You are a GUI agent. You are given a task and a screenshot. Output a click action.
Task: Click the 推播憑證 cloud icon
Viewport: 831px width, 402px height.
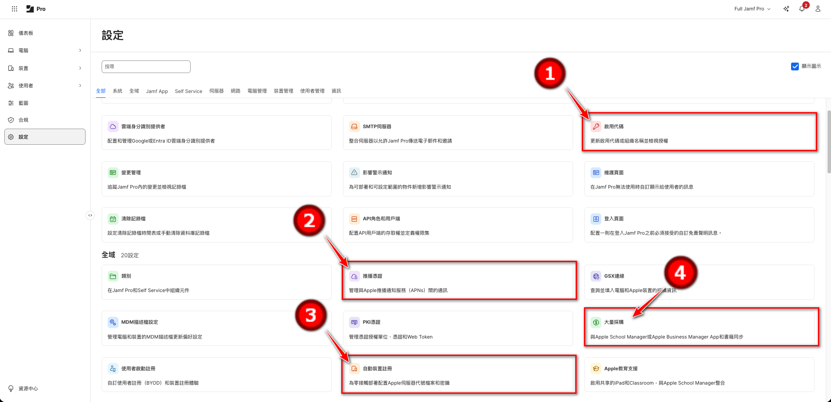(354, 276)
